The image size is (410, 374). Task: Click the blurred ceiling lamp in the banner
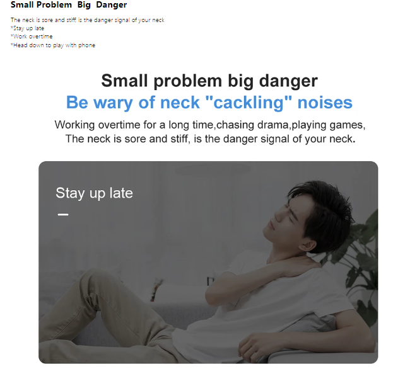(213, 170)
